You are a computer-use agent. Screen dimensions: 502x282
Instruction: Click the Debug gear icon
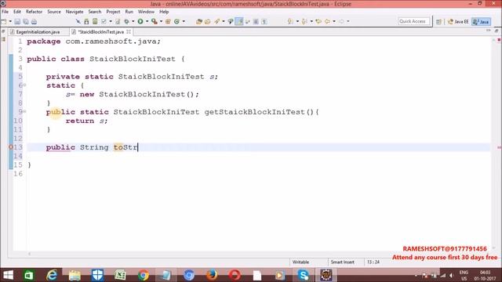pyautogui.click(x=127, y=21)
